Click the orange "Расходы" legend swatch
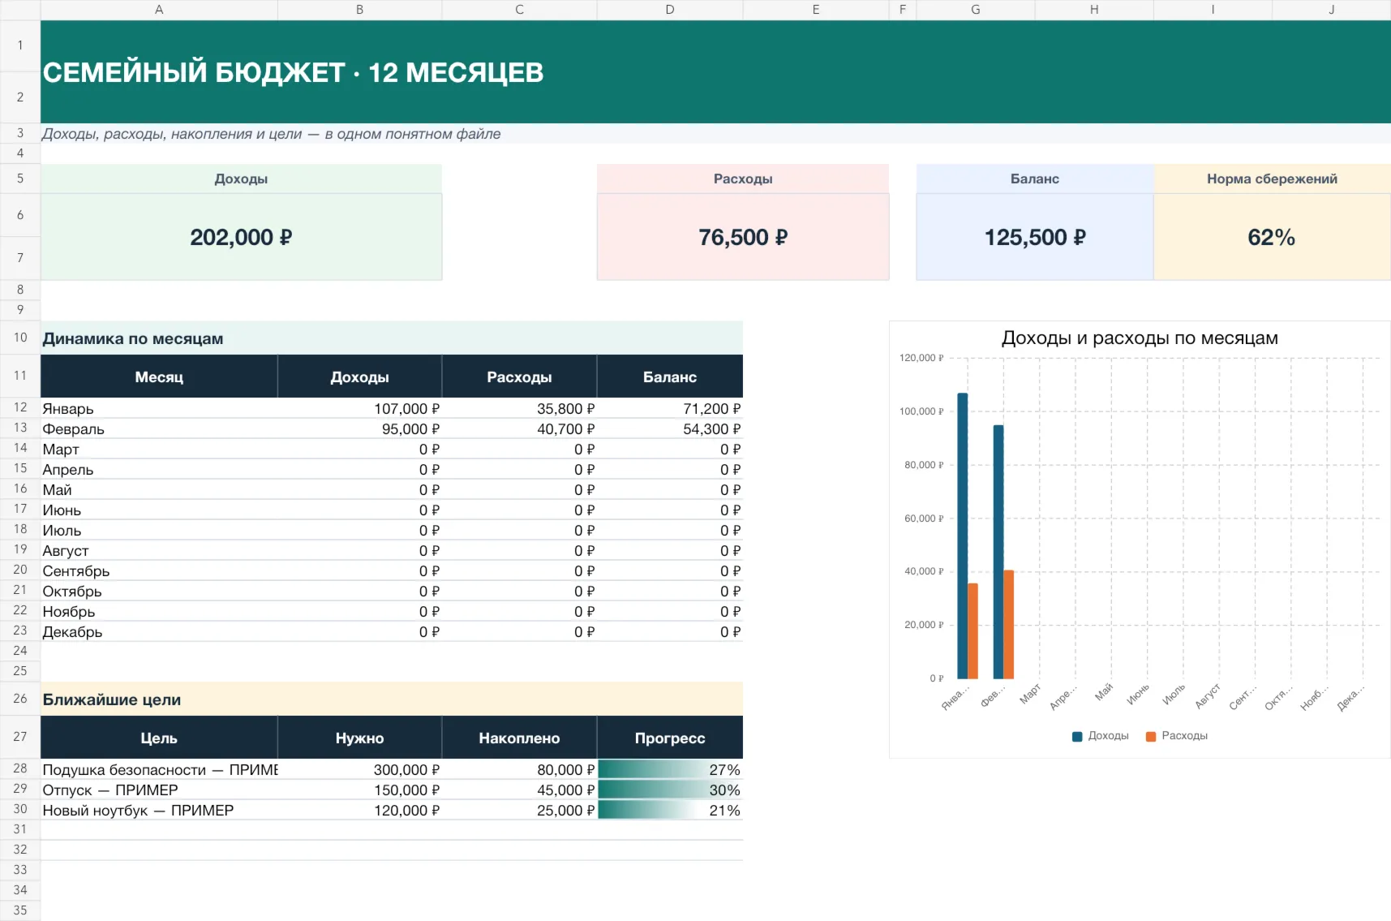 click(x=1151, y=736)
